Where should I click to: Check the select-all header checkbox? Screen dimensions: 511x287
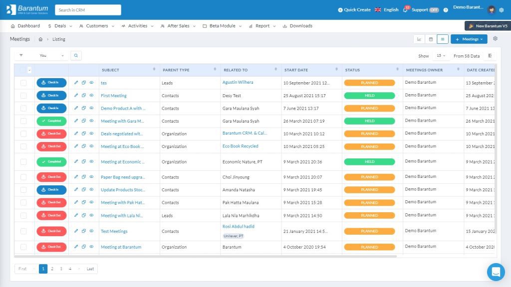coord(22,70)
